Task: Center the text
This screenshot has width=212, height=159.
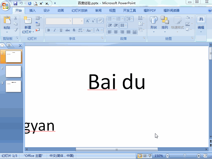Action: pyautogui.click(x=116, y=32)
